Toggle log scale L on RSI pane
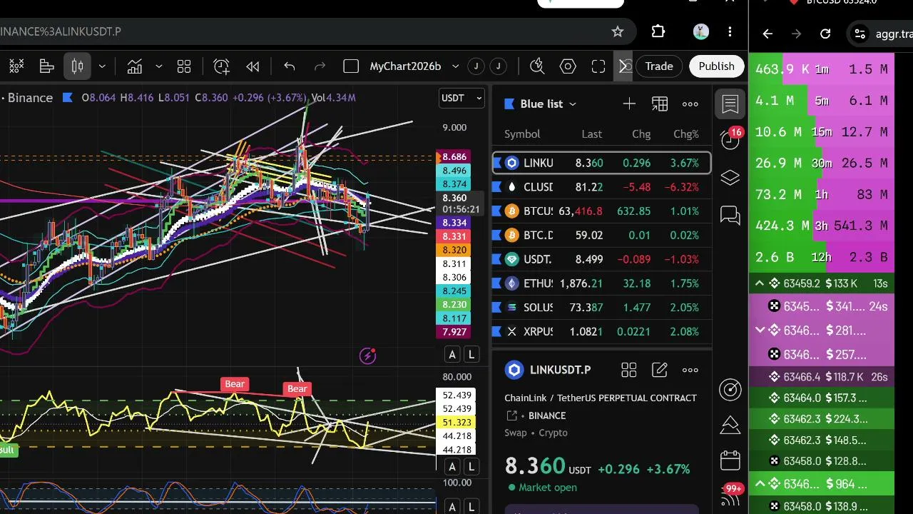 coord(471,468)
